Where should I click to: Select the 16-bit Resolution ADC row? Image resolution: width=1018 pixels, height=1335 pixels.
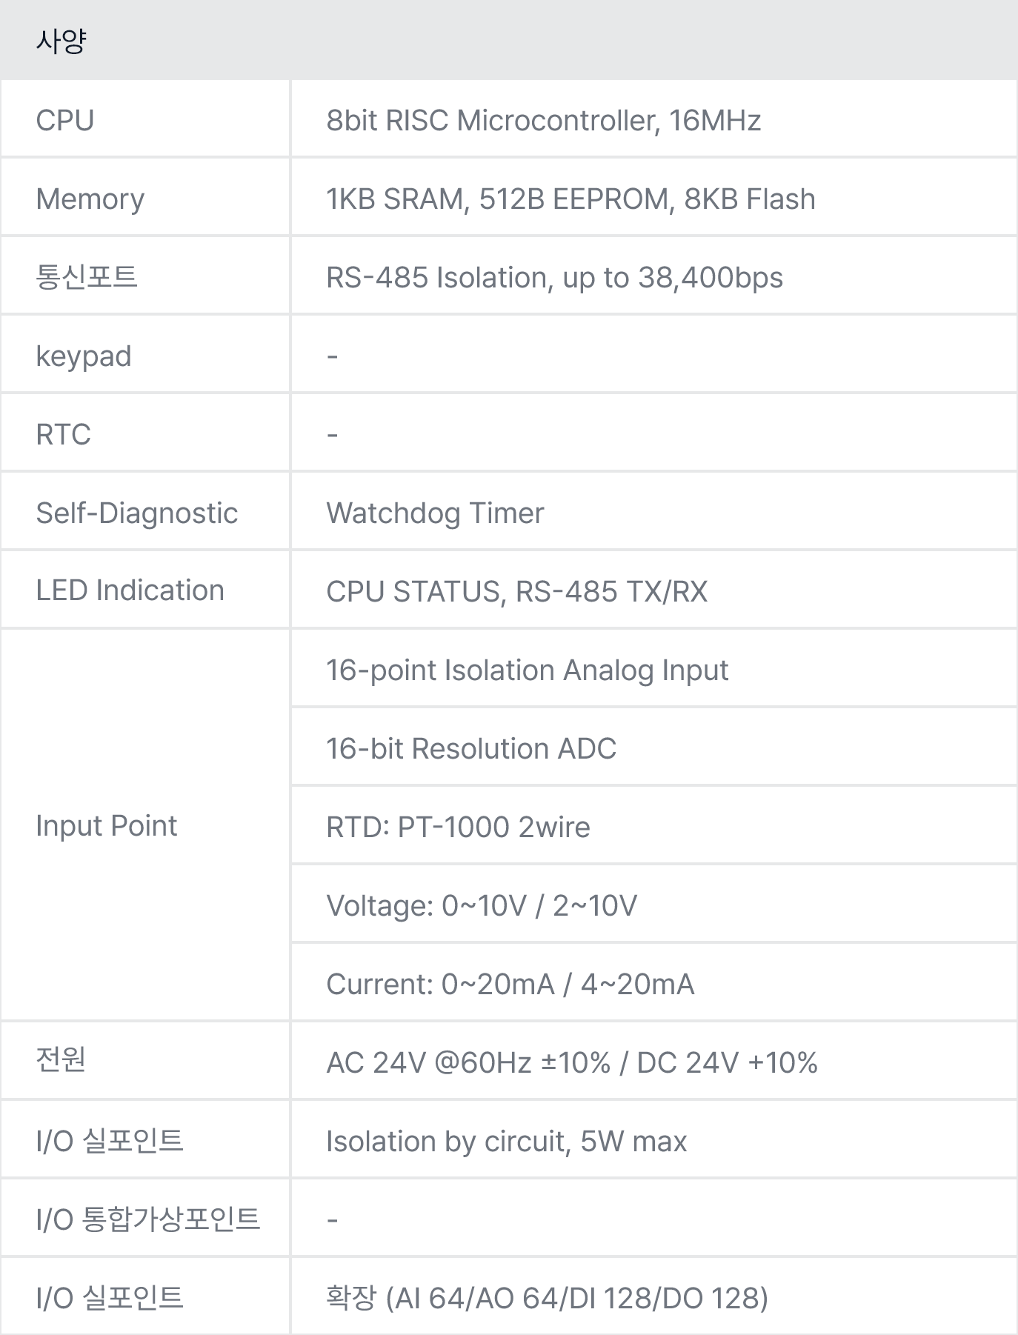coord(654,748)
